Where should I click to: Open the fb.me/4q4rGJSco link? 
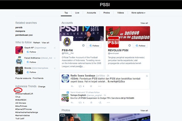[116, 82]
